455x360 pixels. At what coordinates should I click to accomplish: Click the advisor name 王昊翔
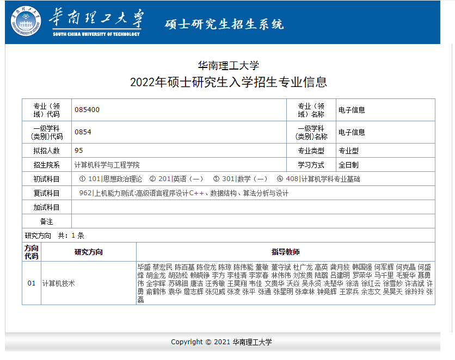pyautogui.click(x=237, y=283)
